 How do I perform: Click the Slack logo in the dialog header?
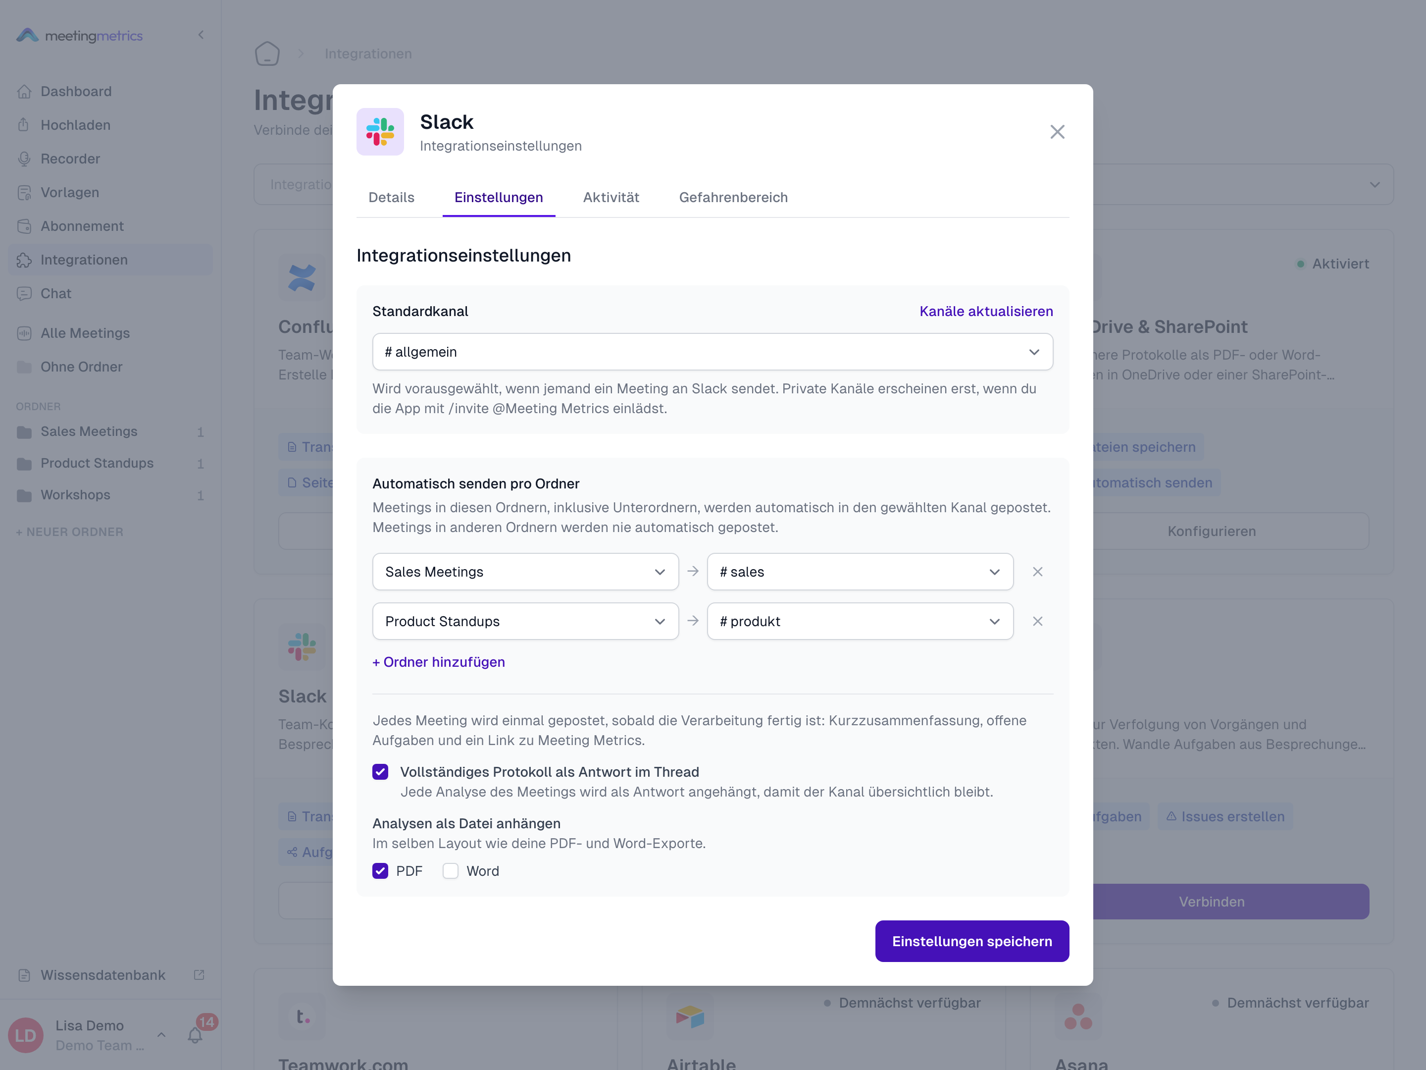click(x=380, y=132)
